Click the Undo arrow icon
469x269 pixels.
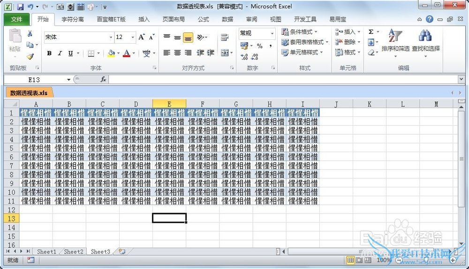[30, 7]
